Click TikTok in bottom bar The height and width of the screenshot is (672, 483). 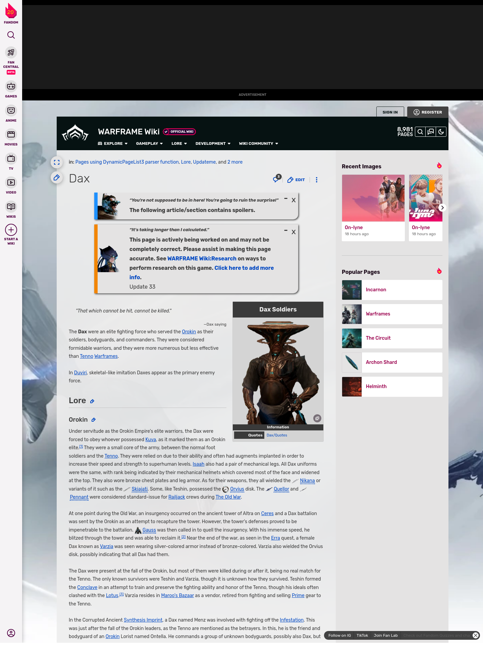pyautogui.click(x=362, y=635)
